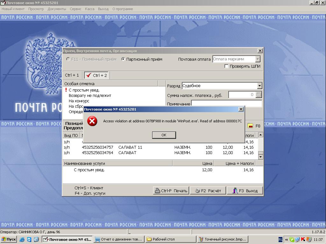The height and width of the screenshot is (244, 326).
Task: Click the Примечание text field
Action: 227,104
